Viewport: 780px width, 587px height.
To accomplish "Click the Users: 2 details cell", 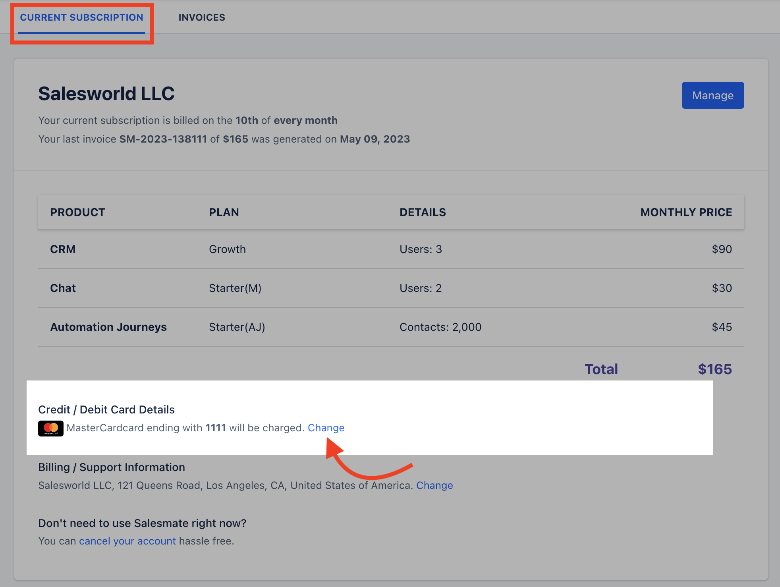I will click(421, 288).
